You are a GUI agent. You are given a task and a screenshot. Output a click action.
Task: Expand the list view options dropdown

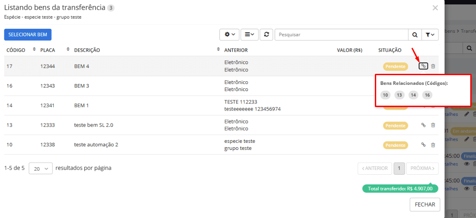[249, 34]
